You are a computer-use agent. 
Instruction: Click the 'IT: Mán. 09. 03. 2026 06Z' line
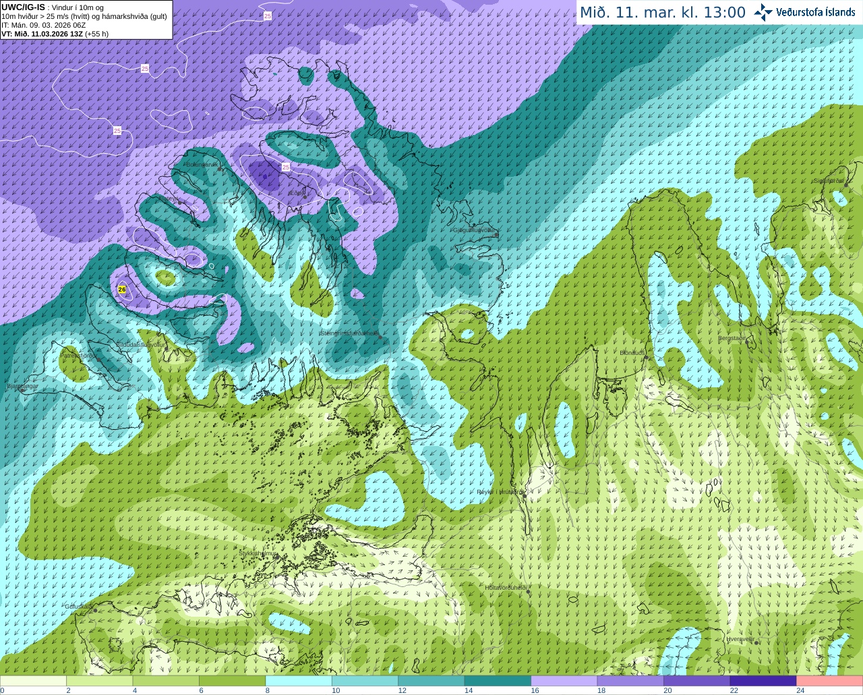pyautogui.click(x=44, y=25)
